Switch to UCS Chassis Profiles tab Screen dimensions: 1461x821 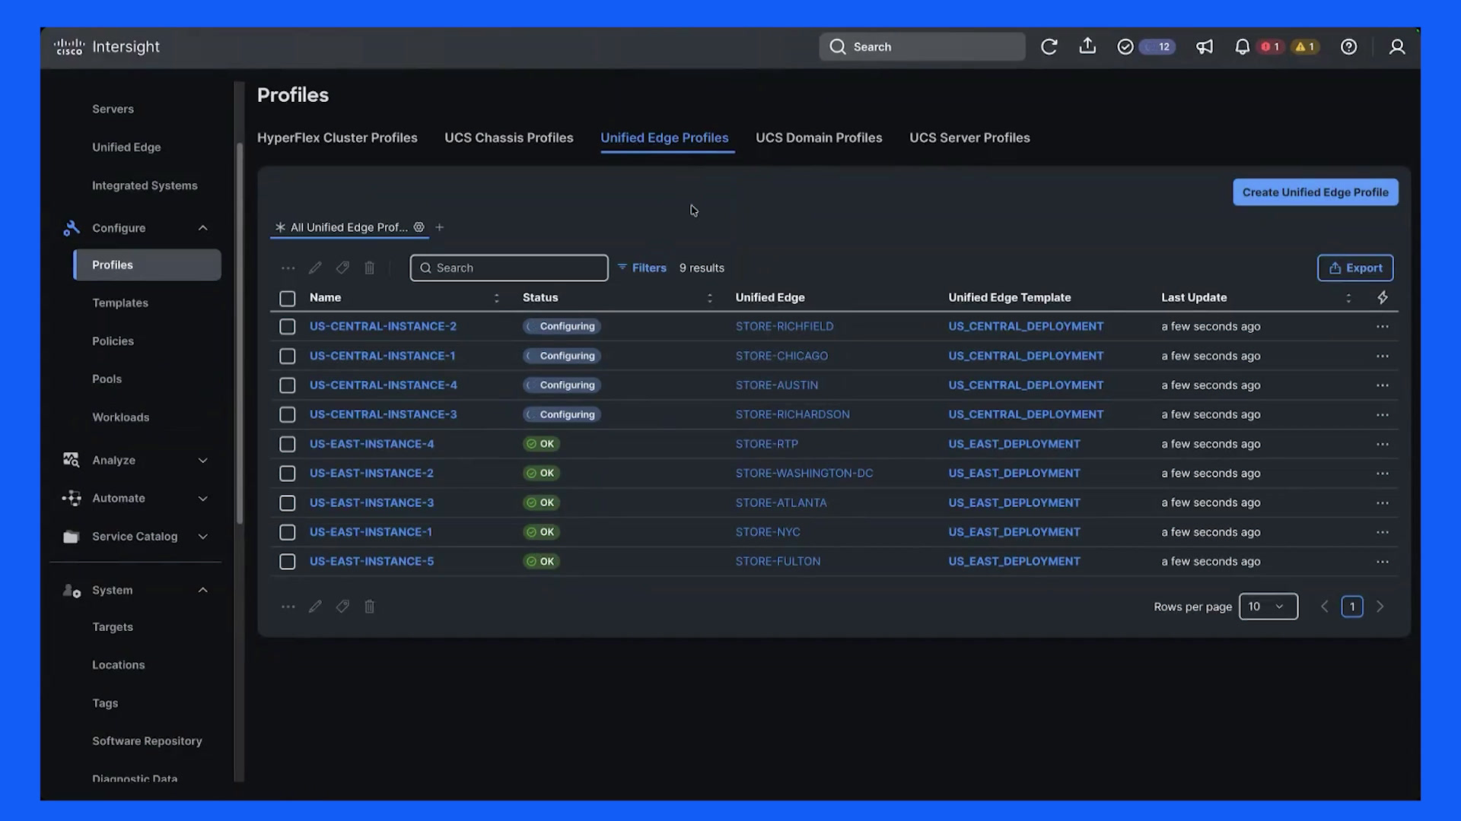[x=508, y=138]
